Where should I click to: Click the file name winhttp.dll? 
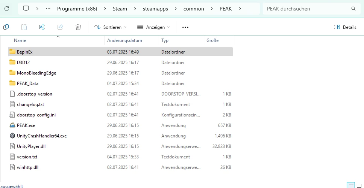pos(27,167)
